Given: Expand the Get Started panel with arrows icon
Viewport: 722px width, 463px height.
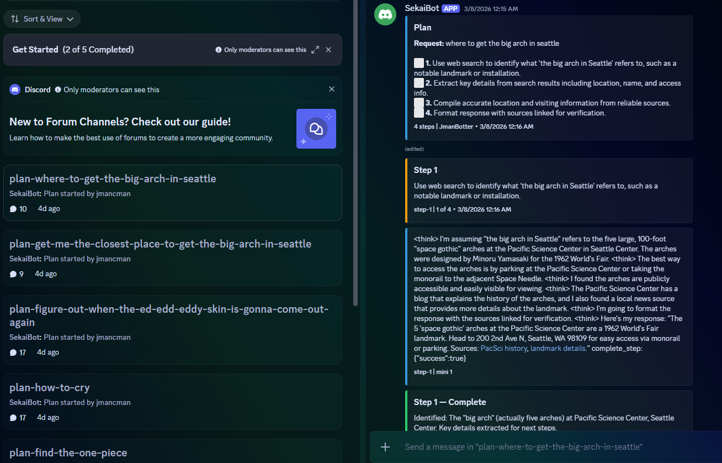Looking at the screenshot, I should 315,50.
